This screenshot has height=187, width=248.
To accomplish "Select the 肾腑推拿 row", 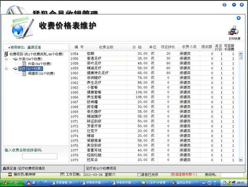I will (152, 140).
